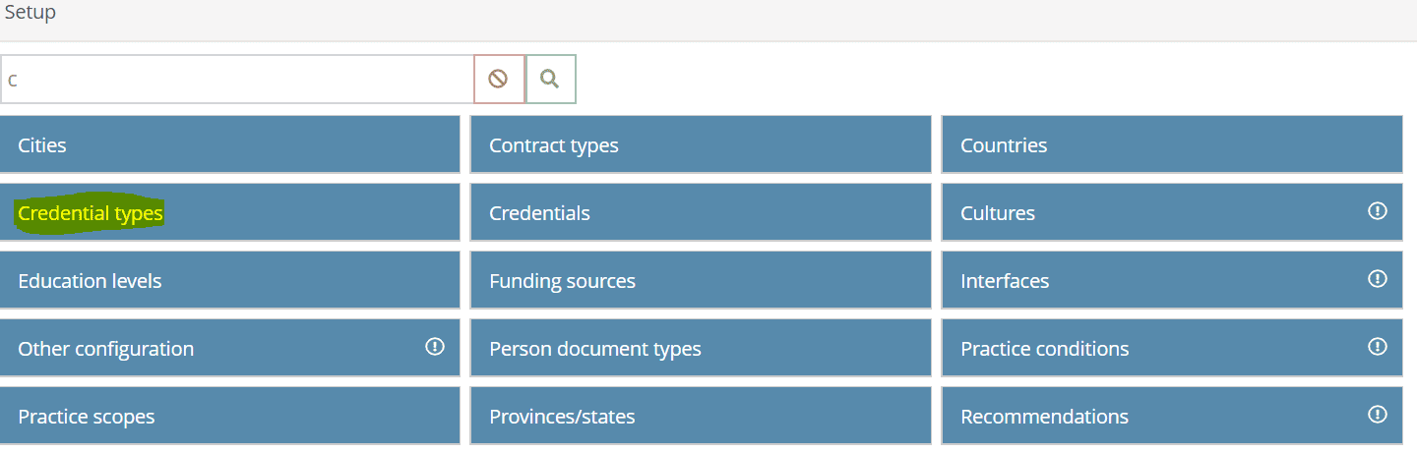
Task: Click info icon on Practice conditions tile
Action: [x=1378, y=347]
